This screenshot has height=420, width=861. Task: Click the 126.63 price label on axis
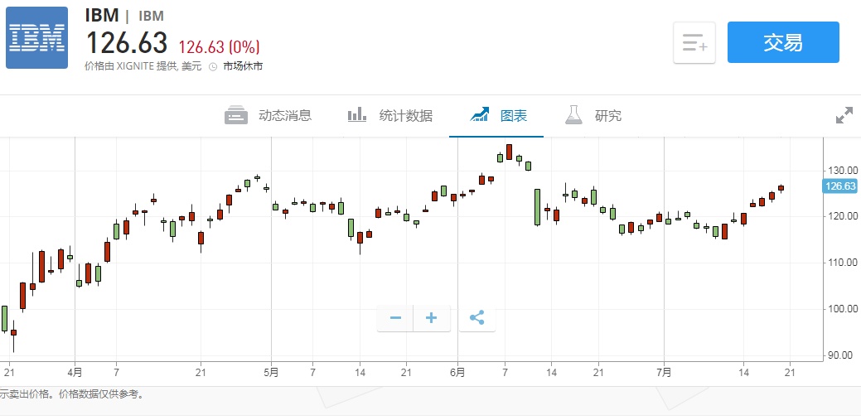(x=839, y=186)
